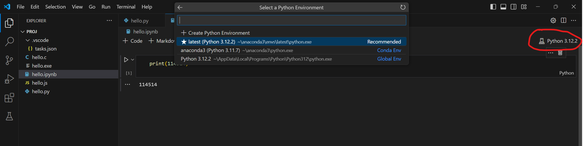Open notebook settings gear icon
Image resolution: width=583 pixels, height=146 pixels.
(553, 20)
